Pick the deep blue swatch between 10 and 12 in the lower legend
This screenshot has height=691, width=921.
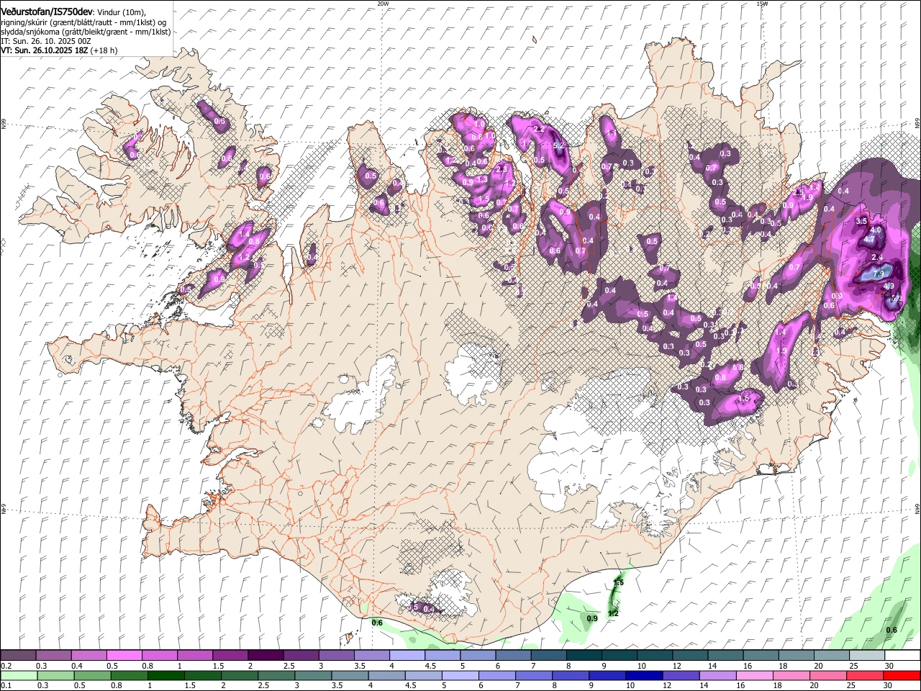645,675
